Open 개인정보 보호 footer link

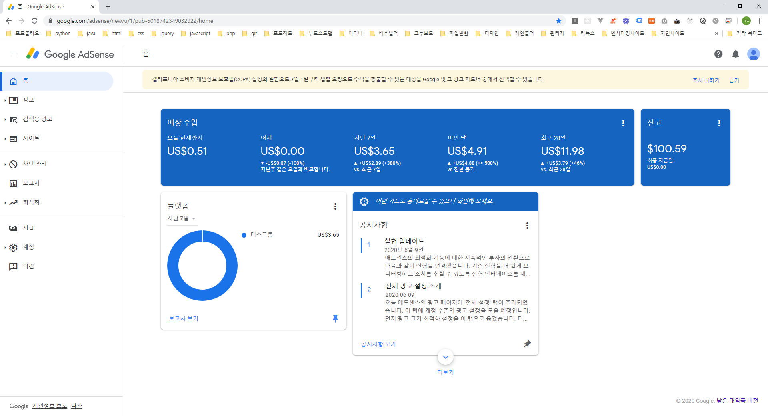pyautogui.click(x=50, y=406)
